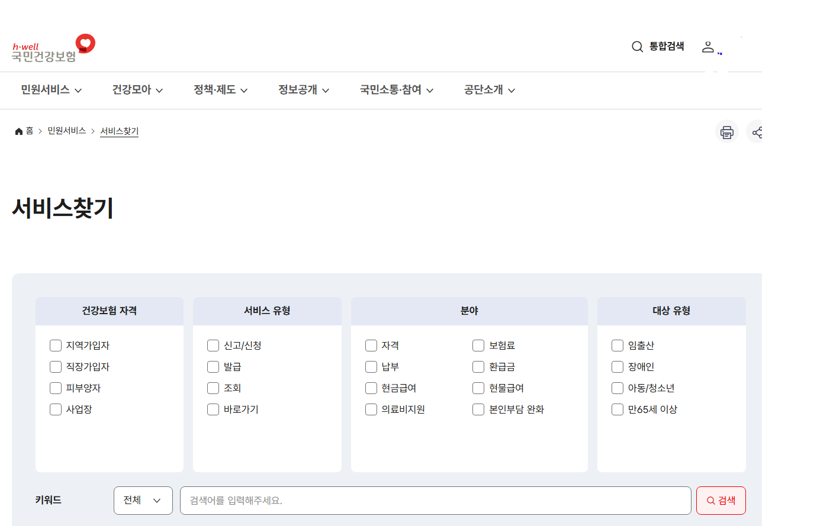The image size is (817, 526).
Task: Select the 의료비지원 field checkbox
Action: click(371, 409)
